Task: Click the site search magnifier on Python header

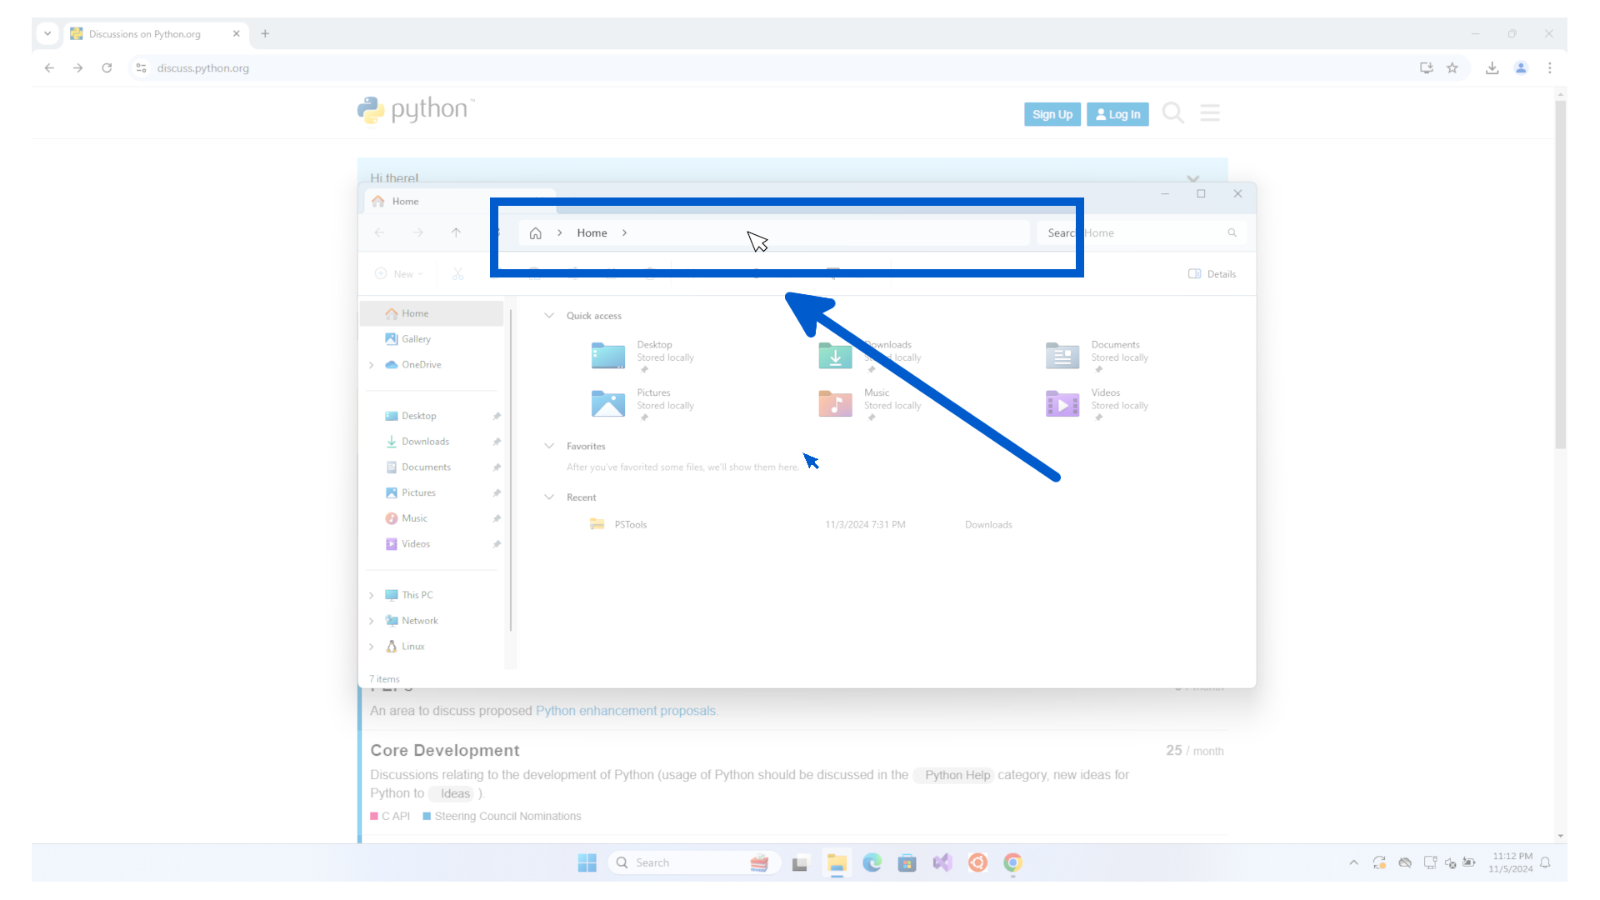Action: pyautogui.click(x=1172, y=113)
